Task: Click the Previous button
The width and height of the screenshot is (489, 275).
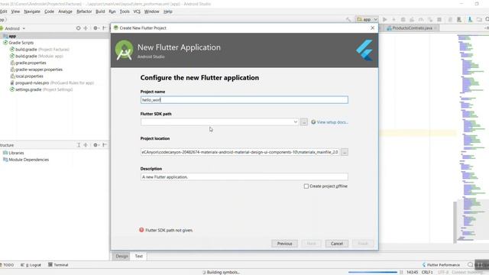Action: pyautogui.click(x=284, y=244)
